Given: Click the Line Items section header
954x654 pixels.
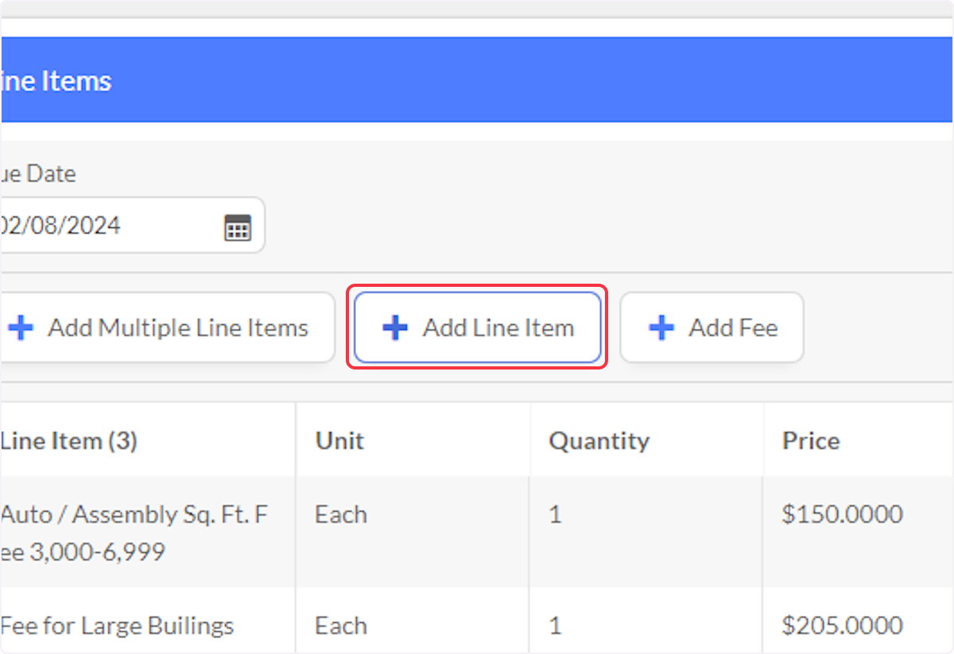Looking at the screenshot, I should [x=477, y=79].
